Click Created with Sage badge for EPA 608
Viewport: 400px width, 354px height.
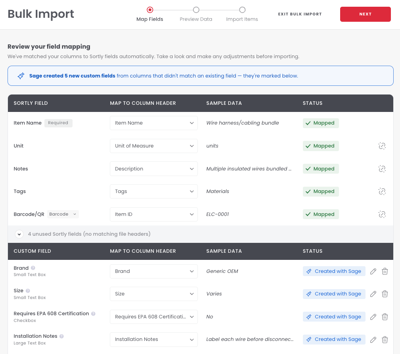[334, 317]
